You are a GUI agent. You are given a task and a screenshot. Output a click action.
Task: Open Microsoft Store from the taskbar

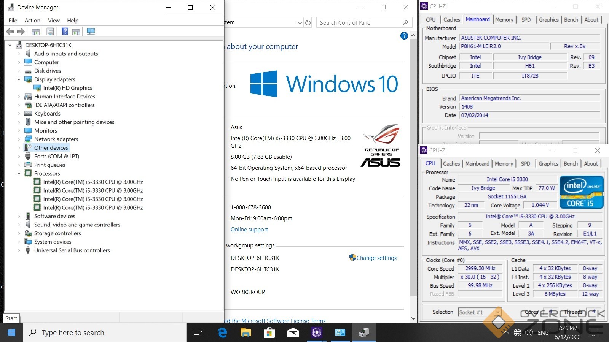point(269,332)
